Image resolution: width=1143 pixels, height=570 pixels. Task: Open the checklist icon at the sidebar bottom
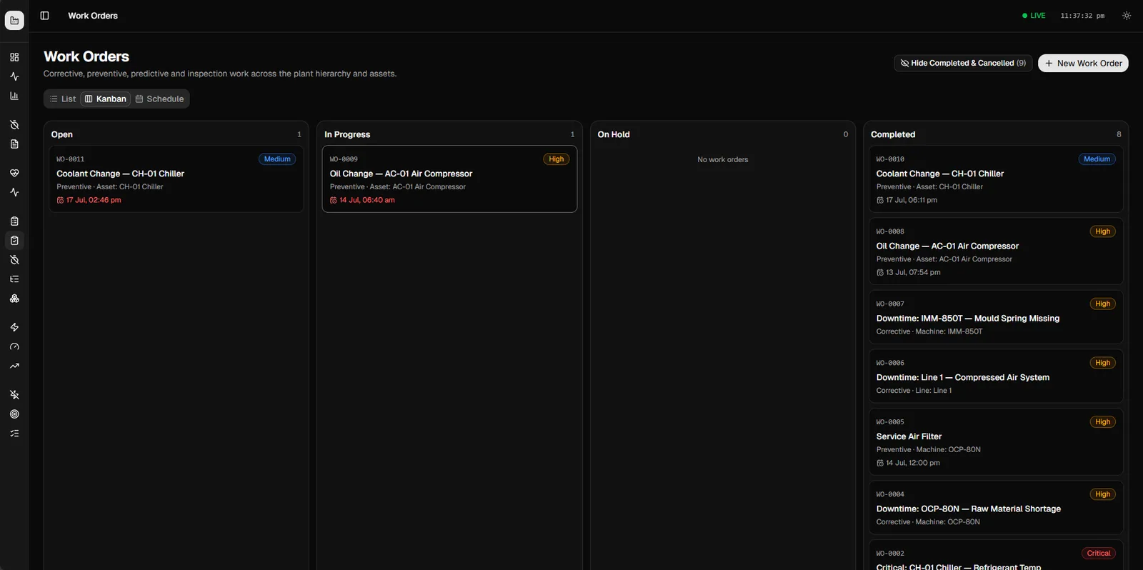pyautogui.click(x=14, y=434)
